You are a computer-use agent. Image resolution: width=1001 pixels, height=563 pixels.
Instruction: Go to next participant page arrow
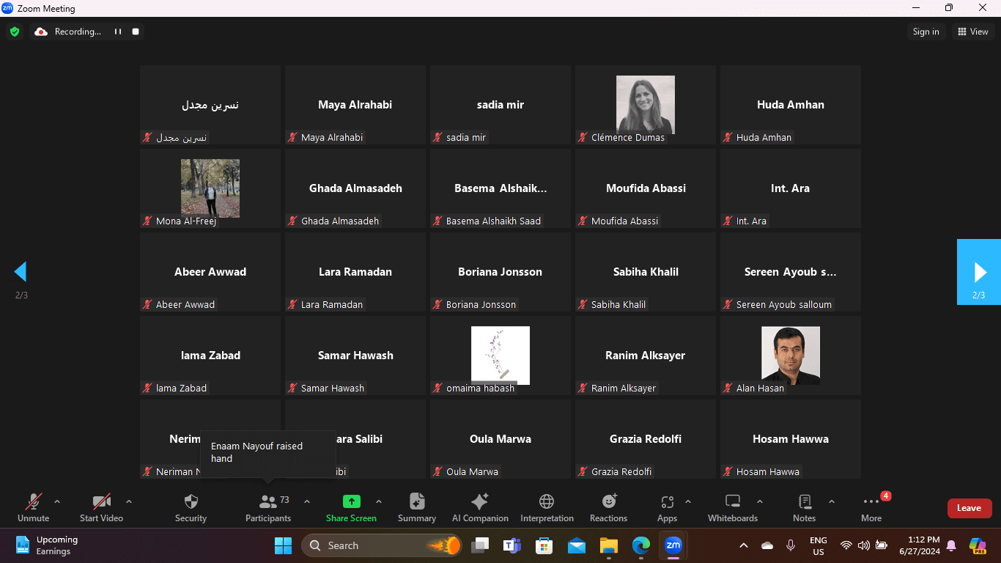click(x=979, y=272)
